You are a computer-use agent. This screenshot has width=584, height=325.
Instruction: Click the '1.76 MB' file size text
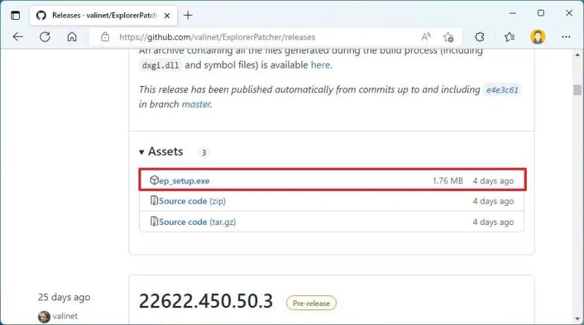tap(448, 180)
